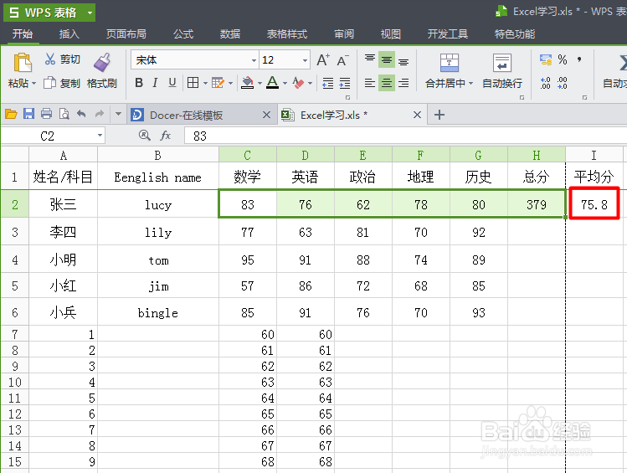627x473 pixels.
Task: Switch to the 公式 (Formulas) ribbon tab
Action: point(183,34)
